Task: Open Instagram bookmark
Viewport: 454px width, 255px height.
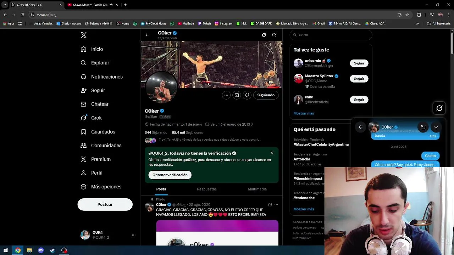Action: tap(223, 24)
